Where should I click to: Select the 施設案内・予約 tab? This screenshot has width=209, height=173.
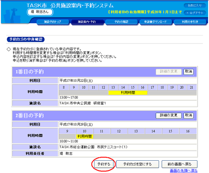pos(87,22)
